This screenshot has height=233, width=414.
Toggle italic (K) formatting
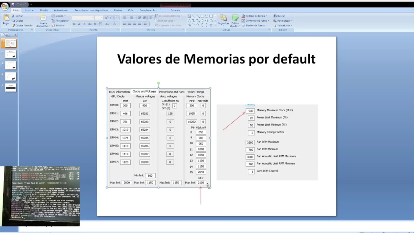point(79,24)
